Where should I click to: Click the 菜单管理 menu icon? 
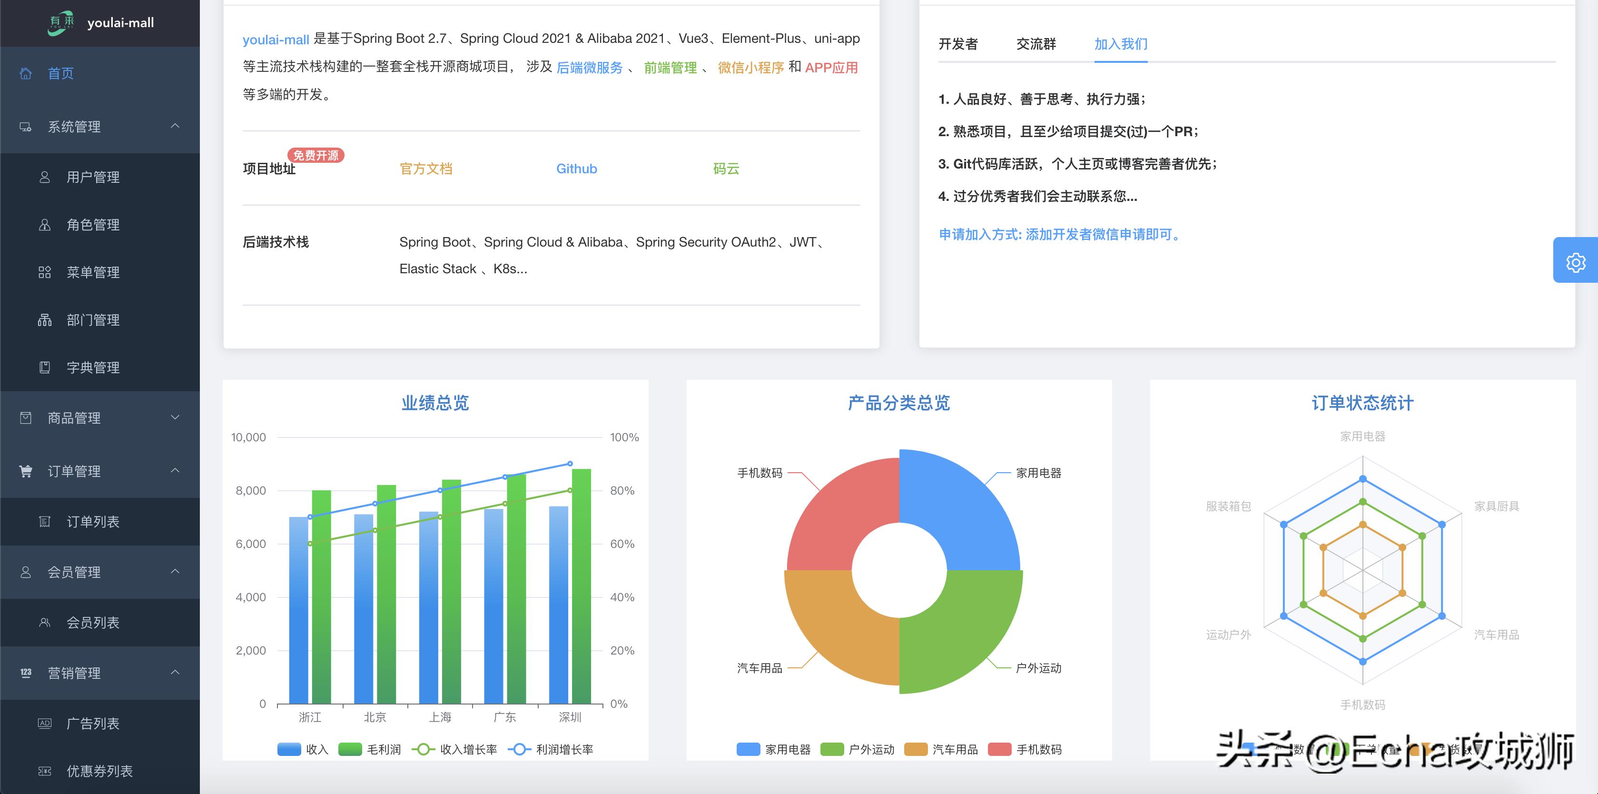tap(45, 272)
